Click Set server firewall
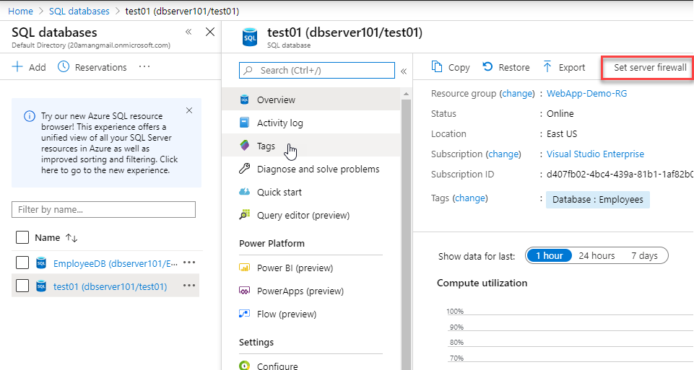This screenshot has width=694, height=370. [650, 67]
